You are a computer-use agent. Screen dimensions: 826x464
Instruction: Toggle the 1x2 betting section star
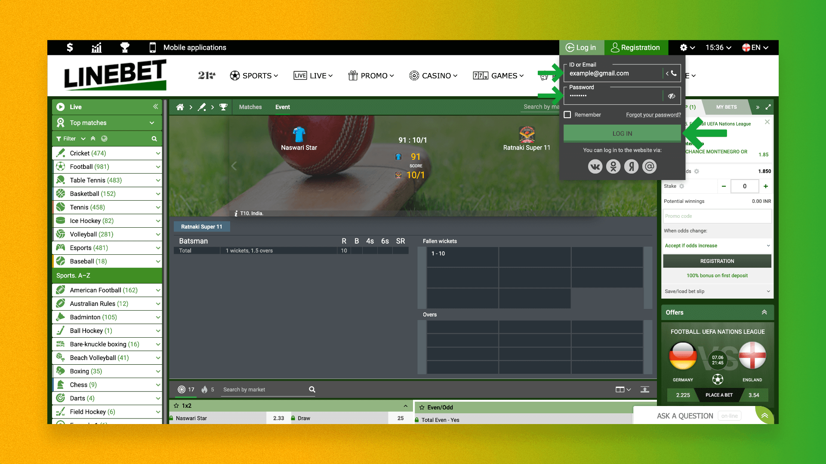click(x=176, y=406)
